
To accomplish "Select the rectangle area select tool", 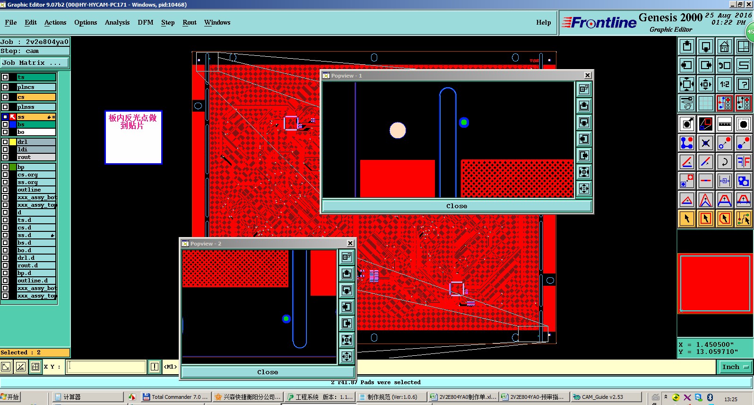I will tap(706, 219).
